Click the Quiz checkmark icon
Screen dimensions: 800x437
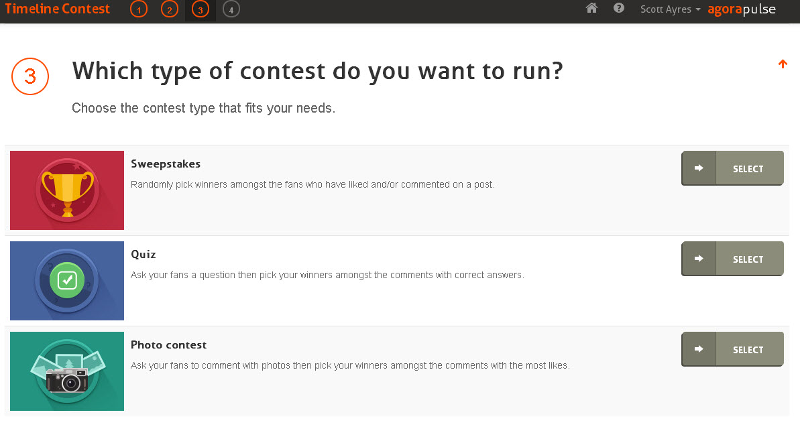[66, 280]
